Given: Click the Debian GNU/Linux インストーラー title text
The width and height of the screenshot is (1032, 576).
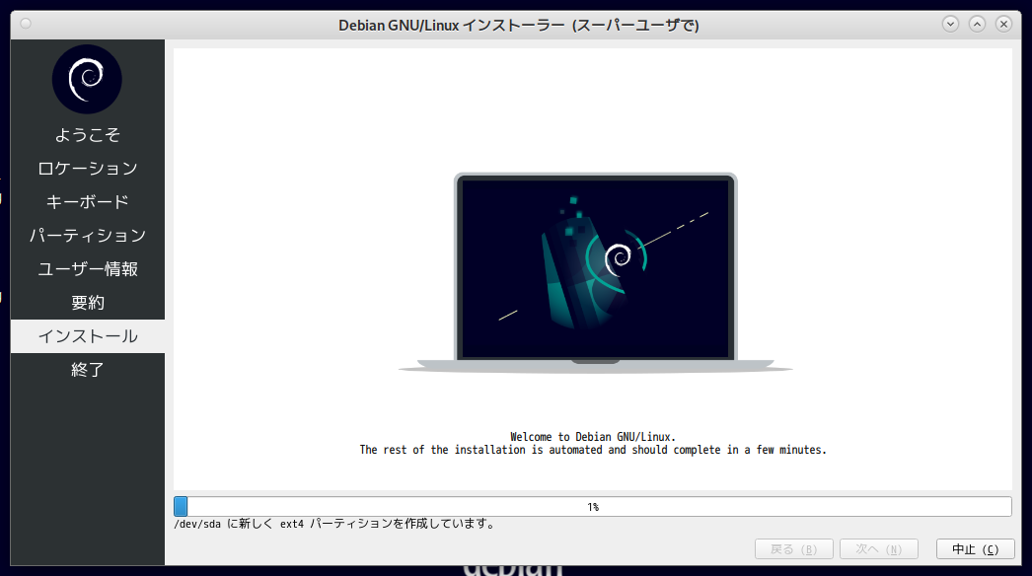Looking at the screenshot, I should point(519,26).
